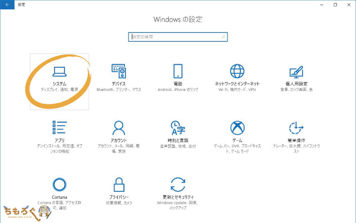Open the ゲーム Xbox icon
Screen dimensions: 356x223
pos(237,128)
